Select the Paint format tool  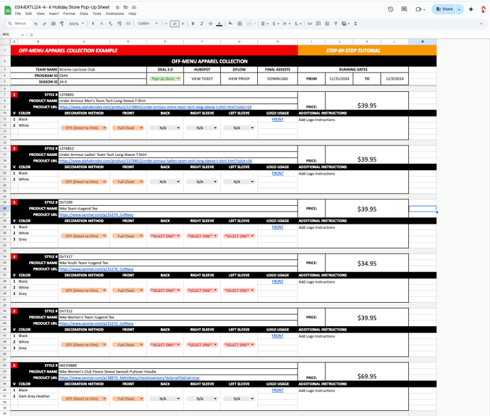[x=61, y=24]
